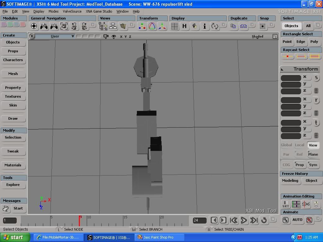Image resolution: width=323 pixels, height=242 pixels.
Task: Open the ValveSource menu
Action: pos(72,11)
